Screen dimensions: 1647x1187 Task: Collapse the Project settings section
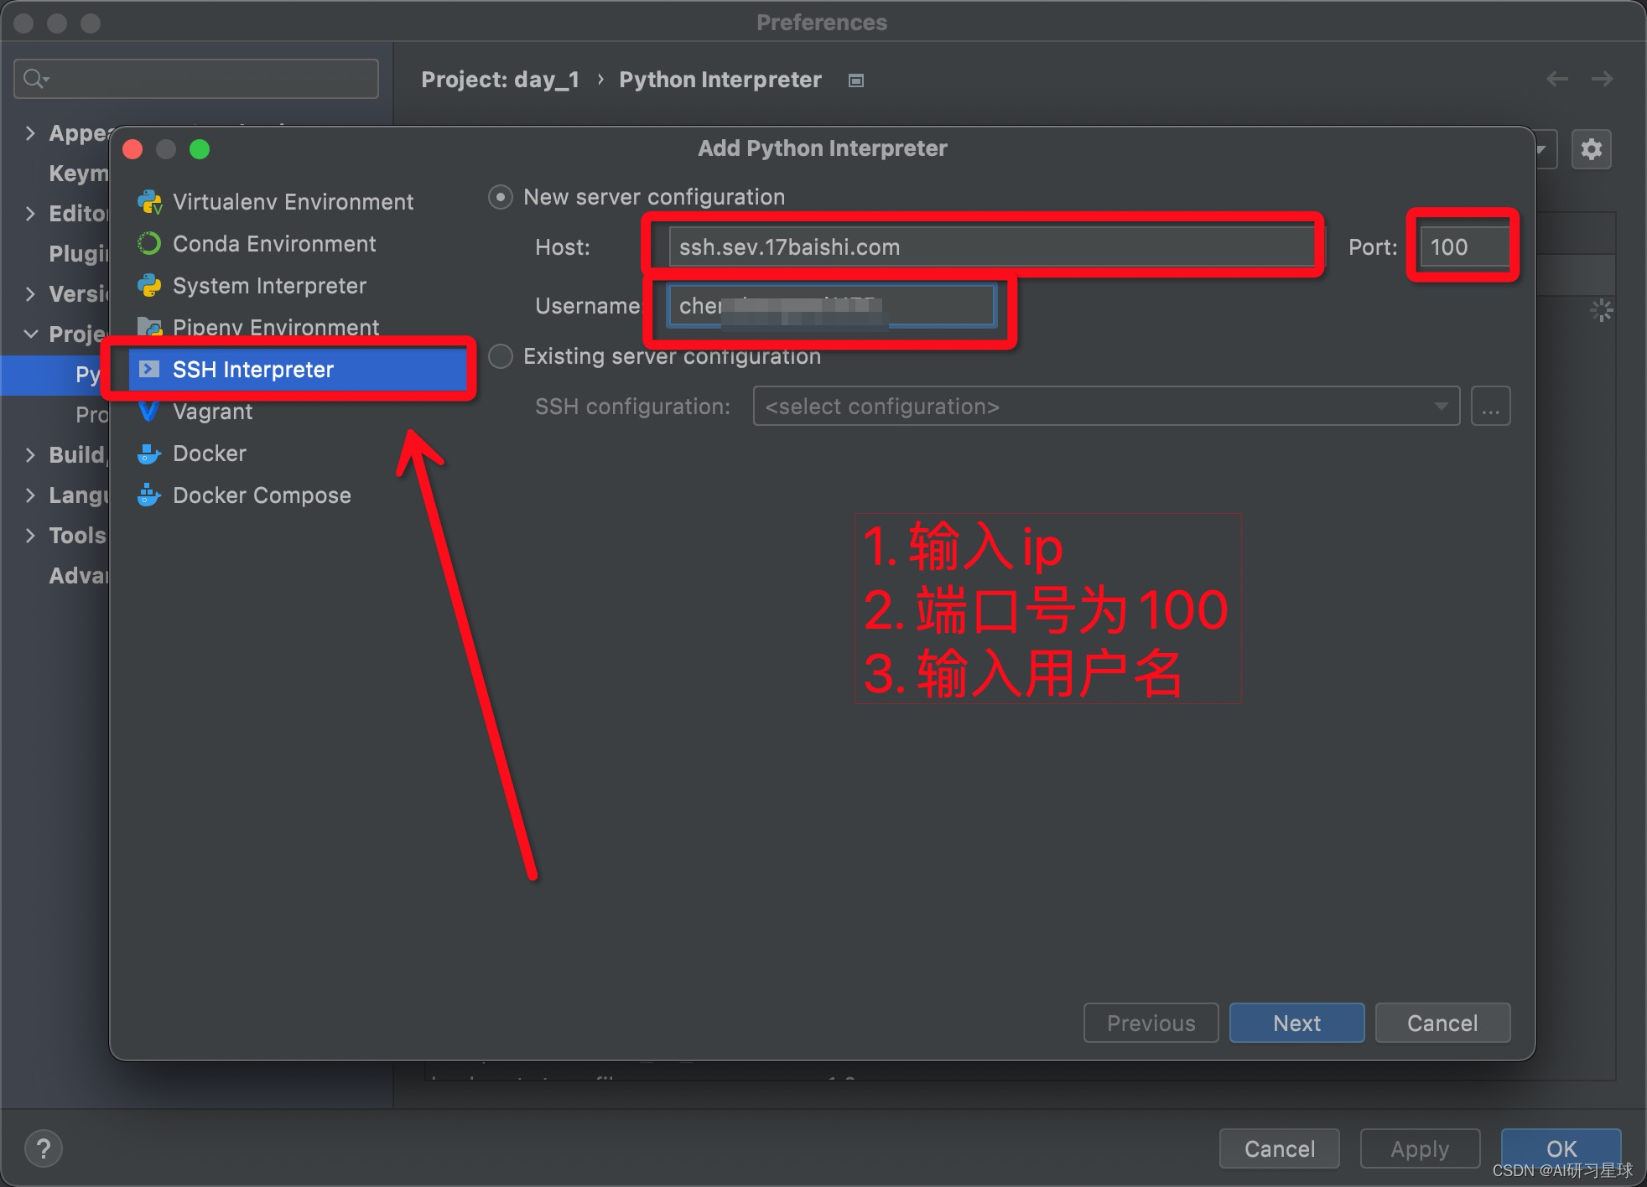pos(31,334)
